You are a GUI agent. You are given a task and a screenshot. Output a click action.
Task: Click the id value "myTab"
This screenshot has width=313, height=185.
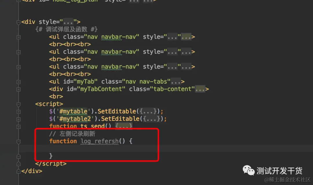pyautogui.click(x=85, y=82)
